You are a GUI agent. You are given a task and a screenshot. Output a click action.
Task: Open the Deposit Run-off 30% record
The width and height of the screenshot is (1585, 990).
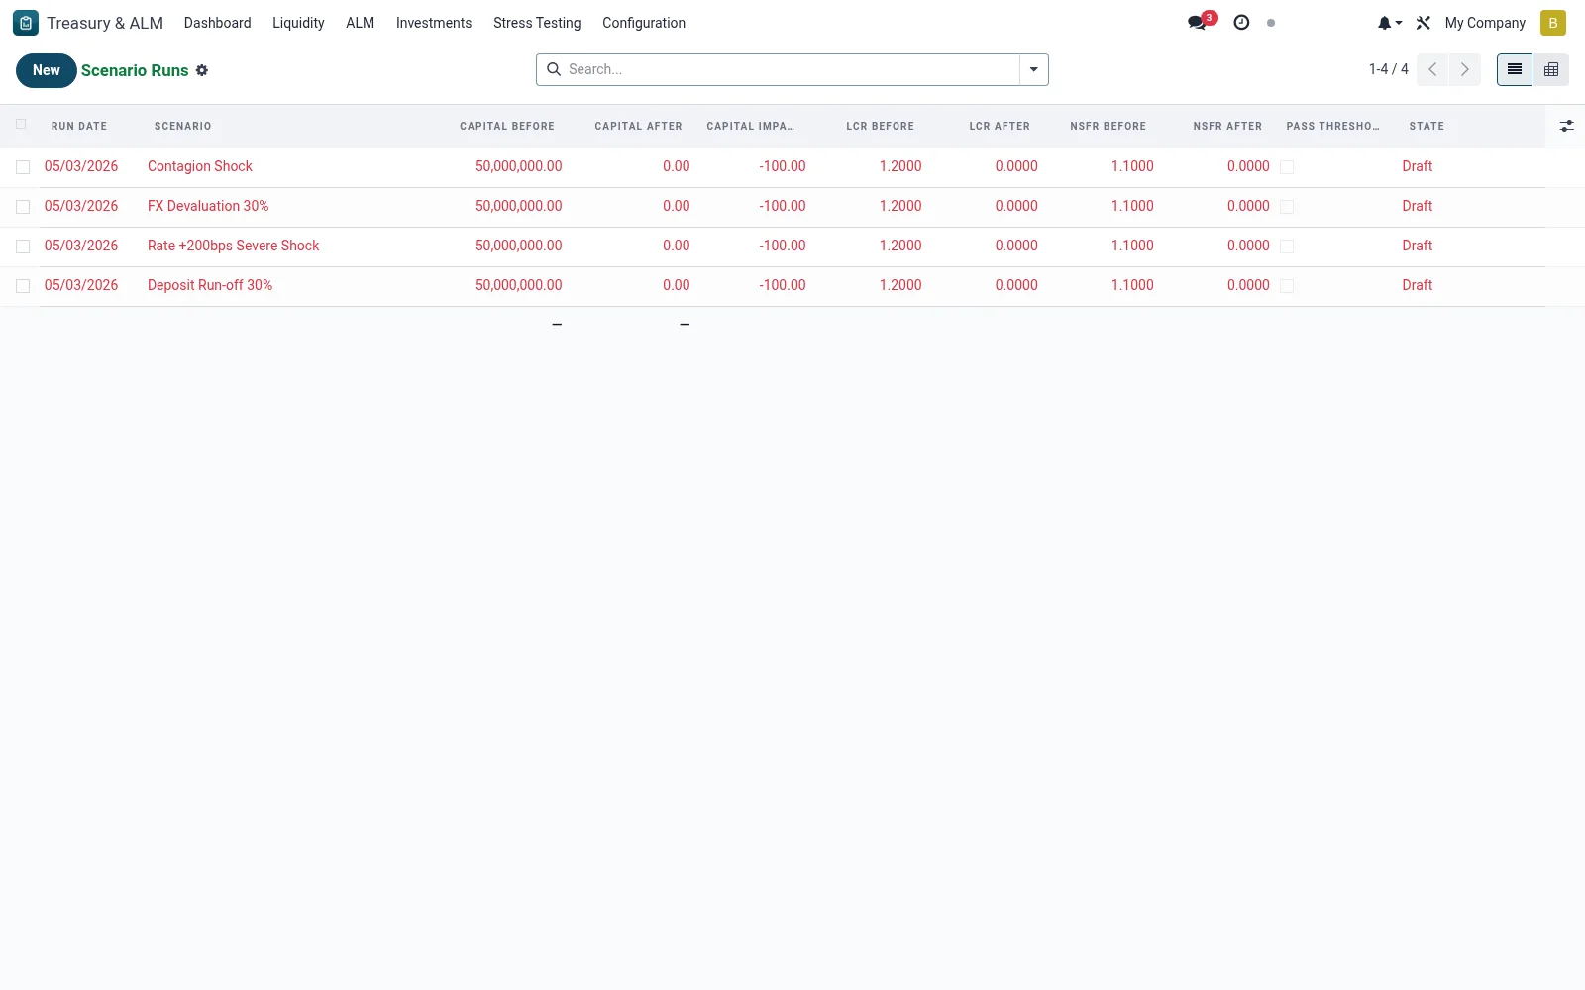[x=210, y=285]
